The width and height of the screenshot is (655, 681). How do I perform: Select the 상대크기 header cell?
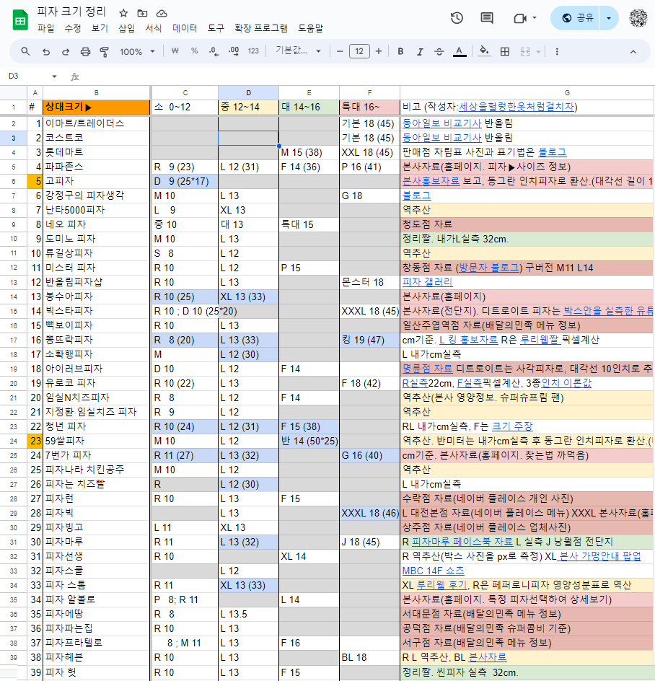point(97,107)
